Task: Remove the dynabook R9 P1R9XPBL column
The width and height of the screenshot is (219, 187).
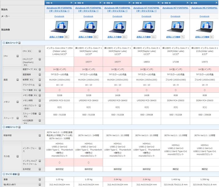Action: 71,3
